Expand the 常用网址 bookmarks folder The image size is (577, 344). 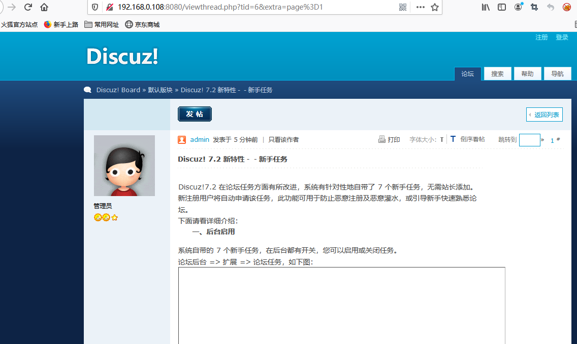pos(102,24)
